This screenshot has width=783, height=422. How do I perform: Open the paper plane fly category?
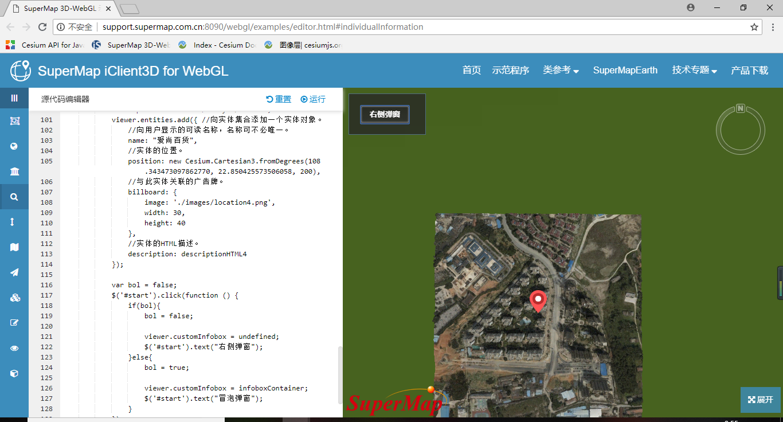tap(14, 272)
